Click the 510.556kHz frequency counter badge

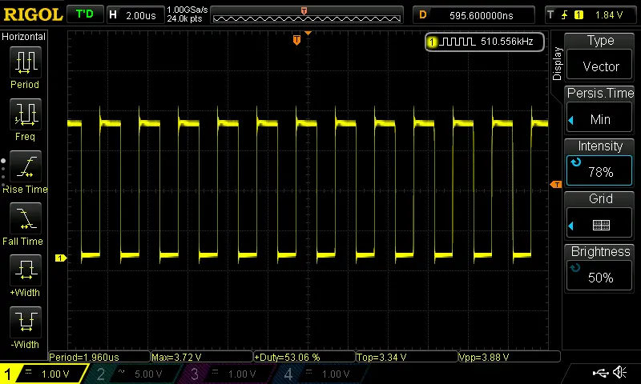[485, 42]
